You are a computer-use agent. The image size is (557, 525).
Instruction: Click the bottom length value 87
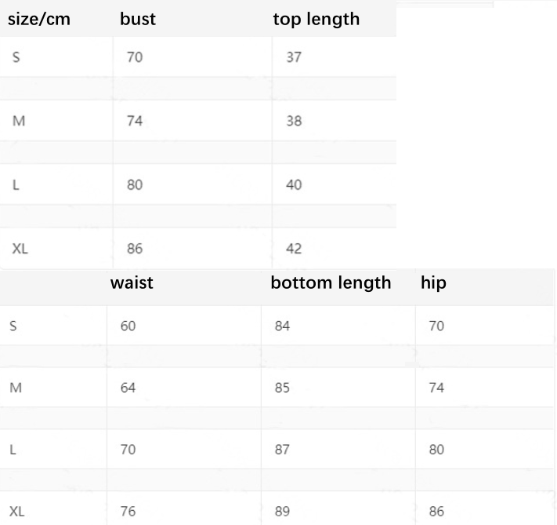(x=282, y=449)
